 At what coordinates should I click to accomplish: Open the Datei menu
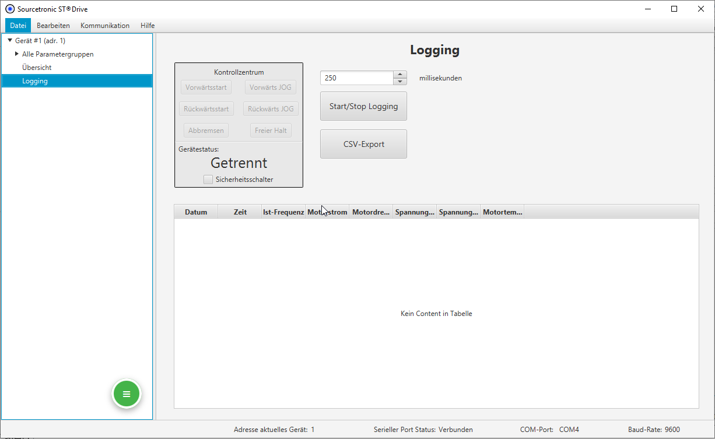[18, 26]
